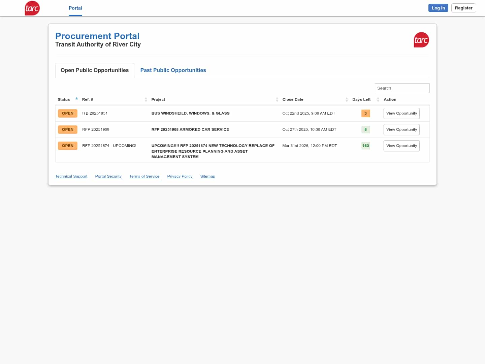Click the tarc logo in the top navigation bar

32,8
